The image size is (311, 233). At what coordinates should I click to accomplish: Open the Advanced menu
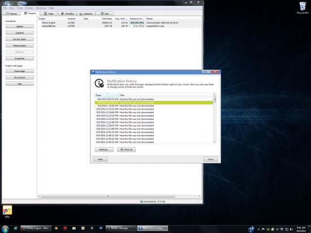(x=41, y=8)
